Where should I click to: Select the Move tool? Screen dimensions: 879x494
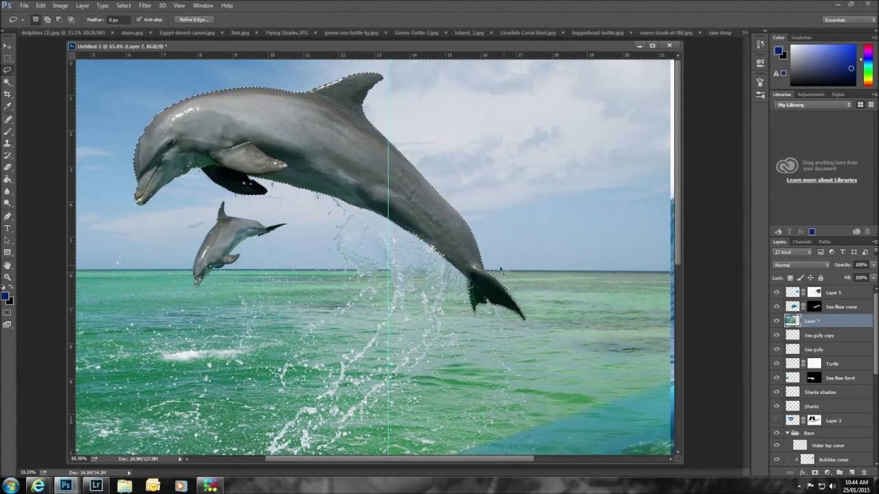8,46
